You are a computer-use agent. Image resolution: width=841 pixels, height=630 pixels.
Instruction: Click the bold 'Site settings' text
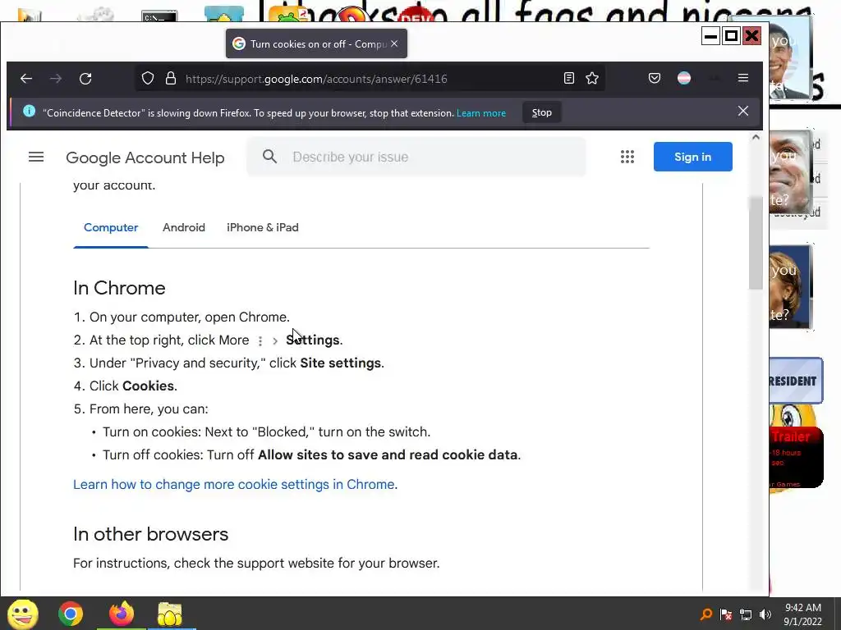point(341,363)
